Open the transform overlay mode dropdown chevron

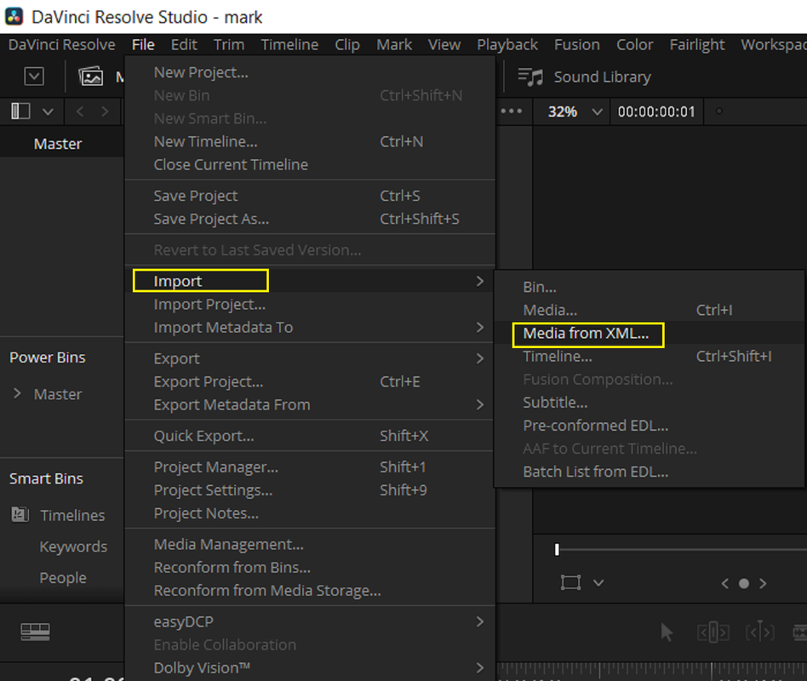598,583
